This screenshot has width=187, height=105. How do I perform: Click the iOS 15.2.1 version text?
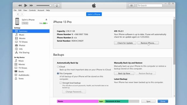[119, 31]
